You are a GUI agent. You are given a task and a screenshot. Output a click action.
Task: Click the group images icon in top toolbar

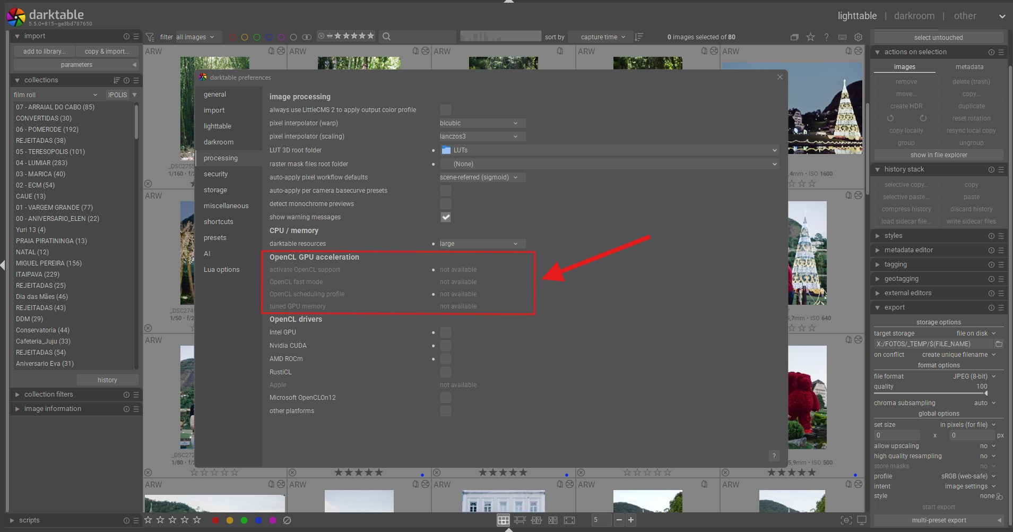(x=794, y=37)
